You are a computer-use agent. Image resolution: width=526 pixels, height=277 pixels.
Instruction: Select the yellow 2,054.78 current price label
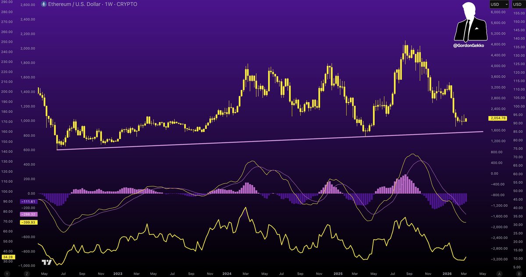click(x=498, y=118)
